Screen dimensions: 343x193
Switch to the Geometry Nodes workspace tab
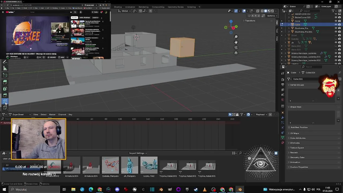[176, 7]
